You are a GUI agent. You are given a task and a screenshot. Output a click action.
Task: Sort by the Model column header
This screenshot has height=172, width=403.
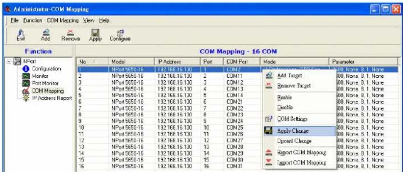coord(131,62)
